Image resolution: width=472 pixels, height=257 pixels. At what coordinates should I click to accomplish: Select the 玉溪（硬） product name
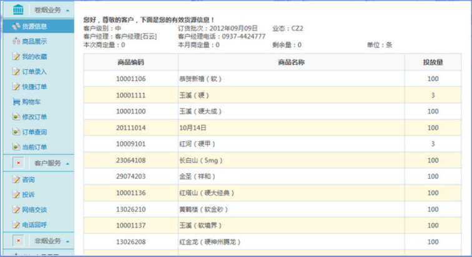tap(194, 95)
